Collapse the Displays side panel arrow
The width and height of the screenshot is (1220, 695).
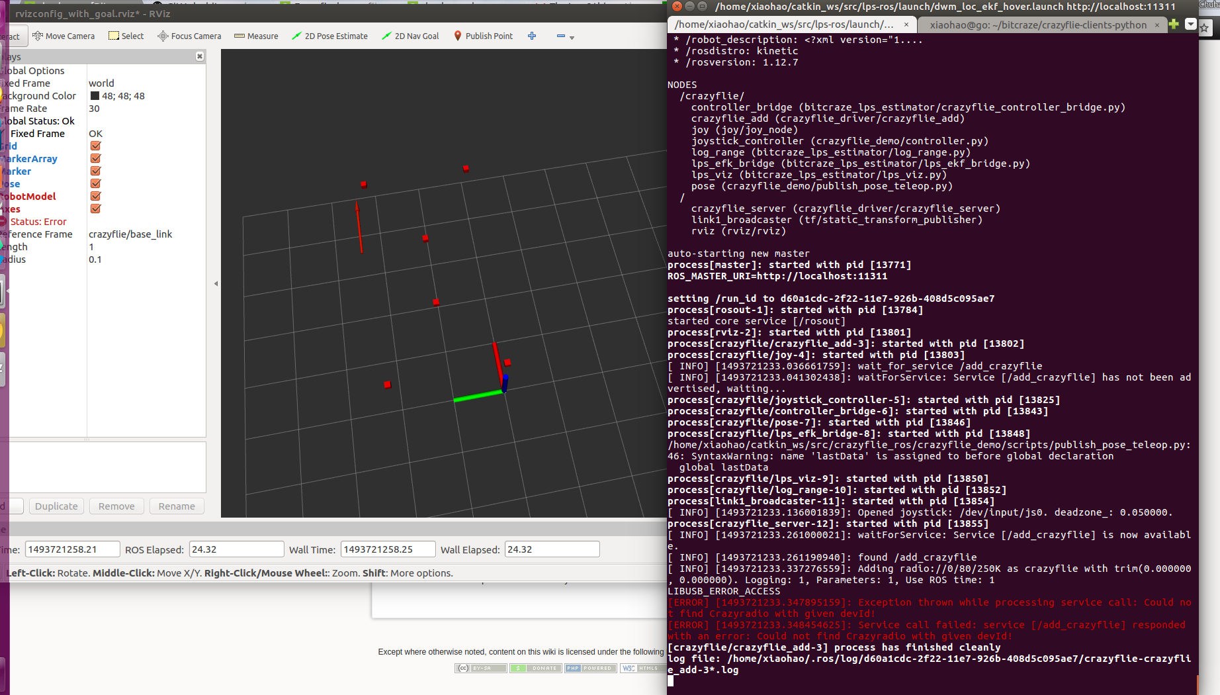pyautogui.click(x=216, y=283)
